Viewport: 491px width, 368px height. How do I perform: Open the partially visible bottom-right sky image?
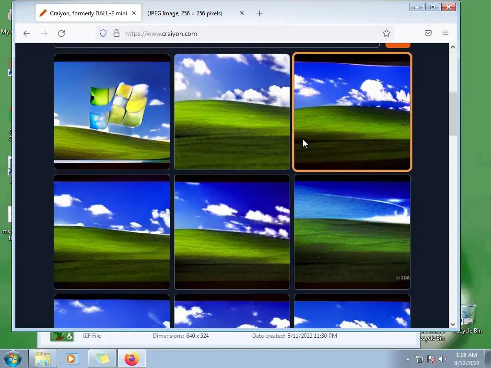(352, 311)
